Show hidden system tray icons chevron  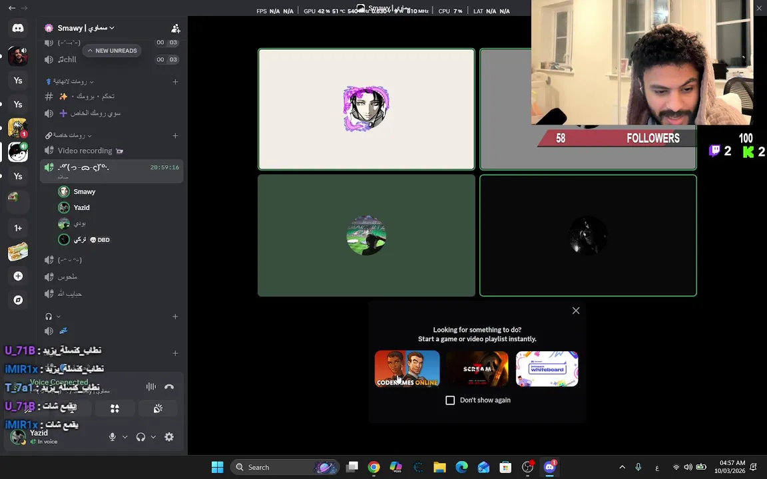(623, 467)
